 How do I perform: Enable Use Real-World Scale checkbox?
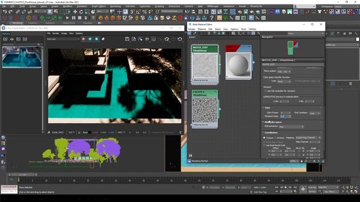[x=264, y=145]
